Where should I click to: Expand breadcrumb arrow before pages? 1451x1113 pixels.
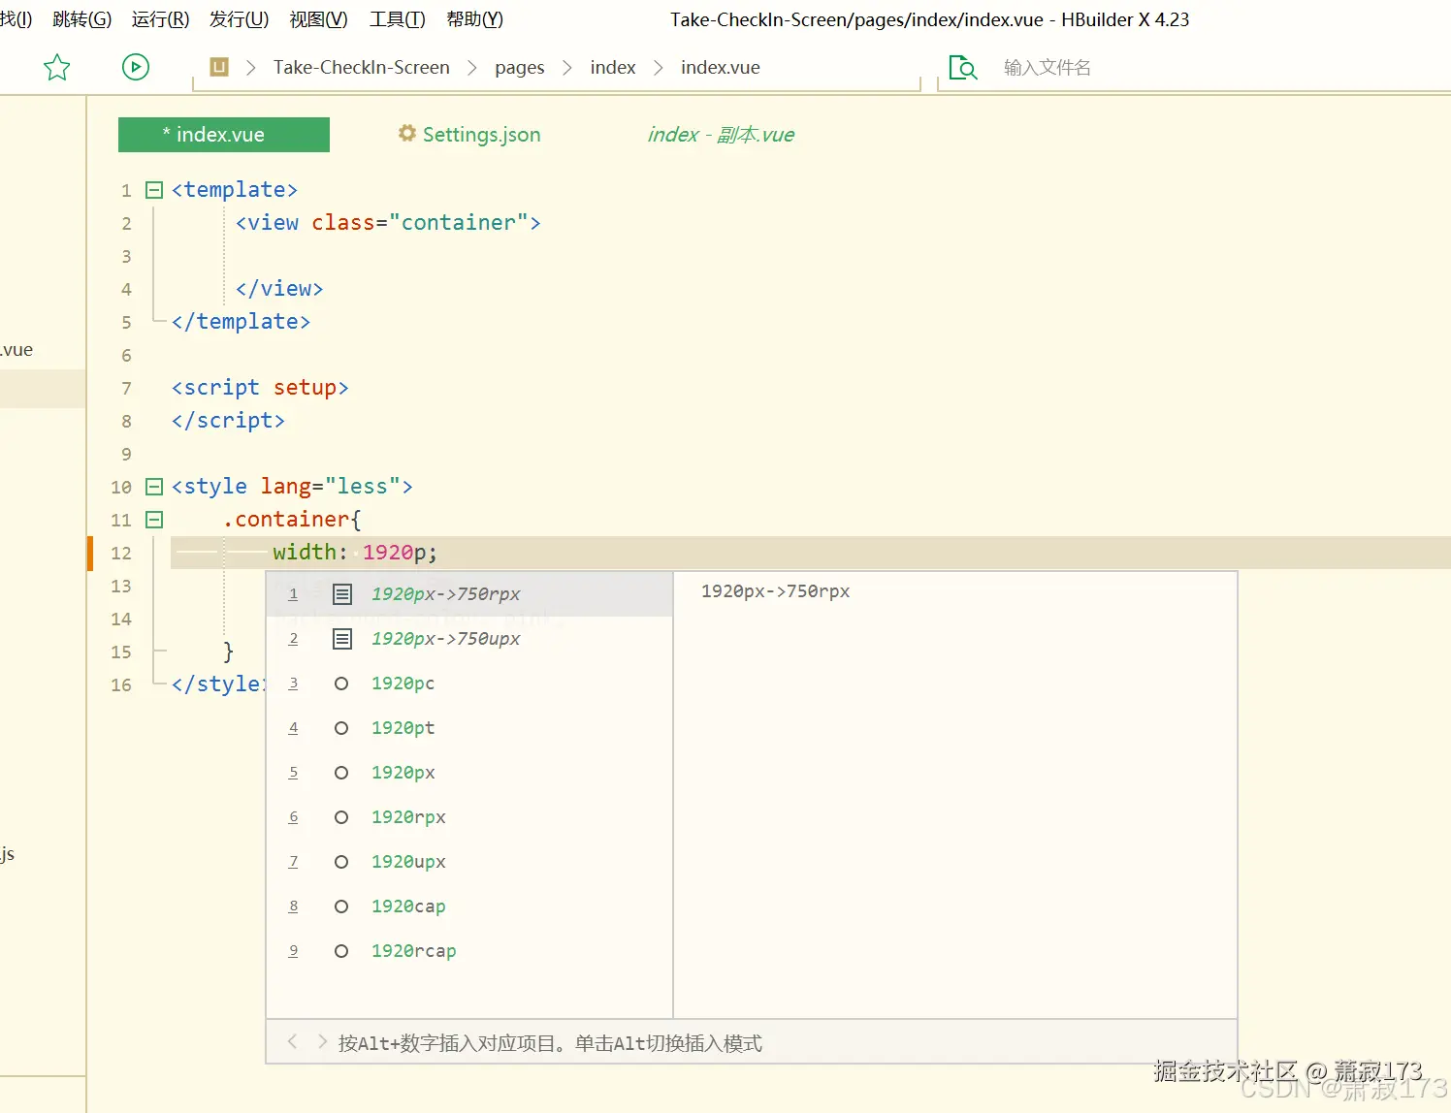pos(472,67)
